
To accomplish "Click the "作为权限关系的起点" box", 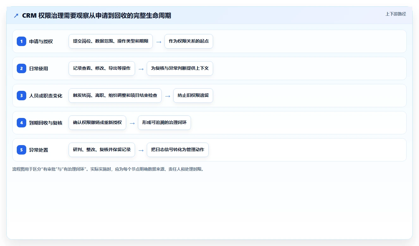I will point(189,41).
